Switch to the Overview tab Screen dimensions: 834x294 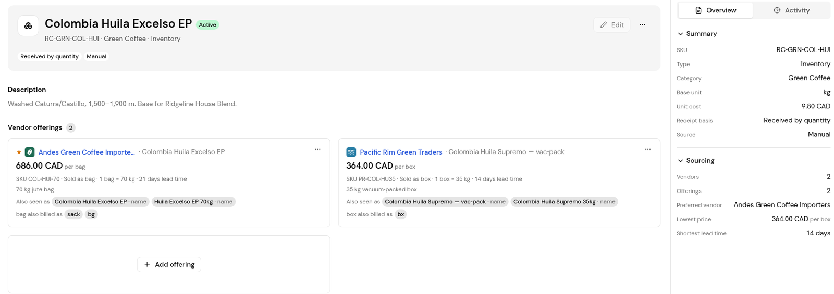tap(715, 10)
